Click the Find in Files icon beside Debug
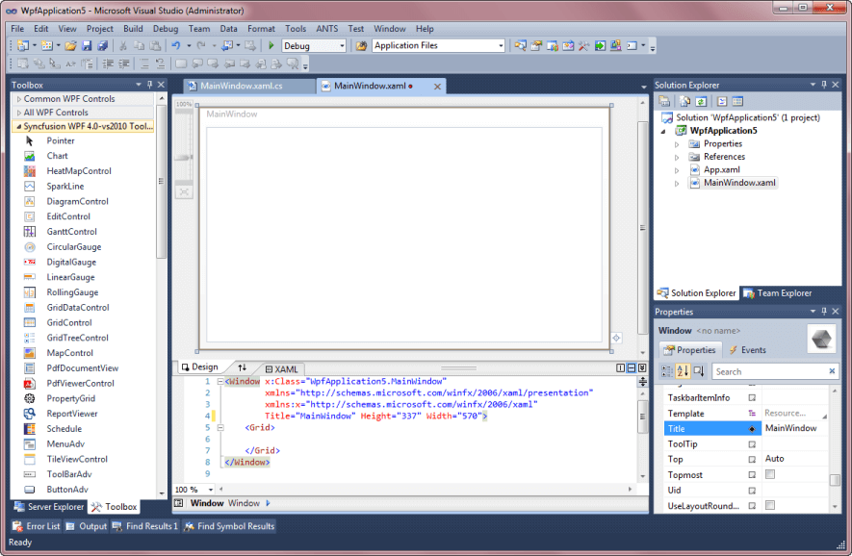852x556 pixels. pos(361,45)
